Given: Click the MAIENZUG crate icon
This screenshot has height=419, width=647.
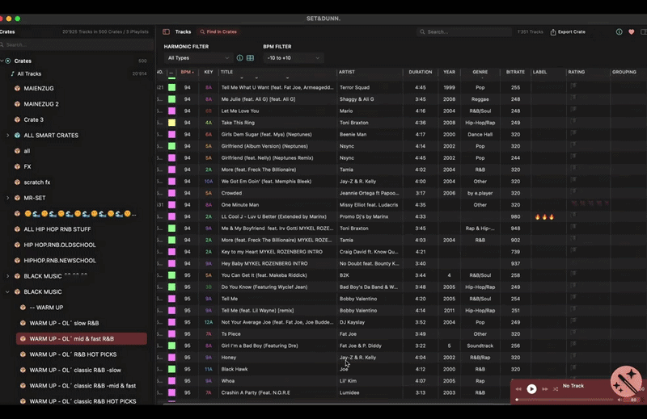Looking at the screenshot, I should pos(17,88).
